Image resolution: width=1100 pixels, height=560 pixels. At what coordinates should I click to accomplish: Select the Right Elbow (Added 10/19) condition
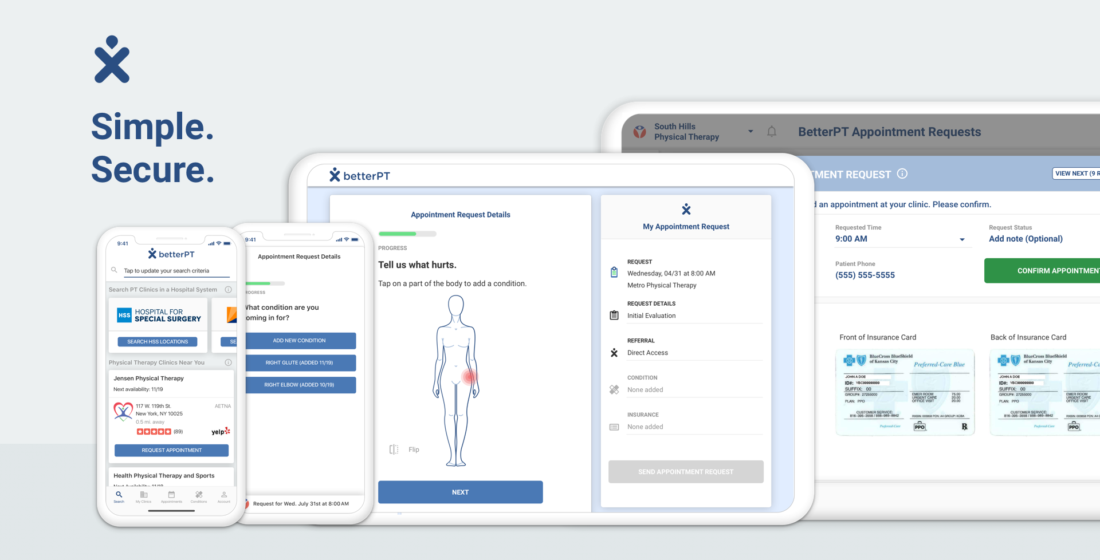click(x=300, y=385)
